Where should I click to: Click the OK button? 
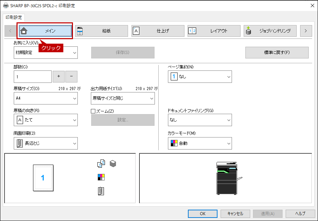[x=203, y=213]
